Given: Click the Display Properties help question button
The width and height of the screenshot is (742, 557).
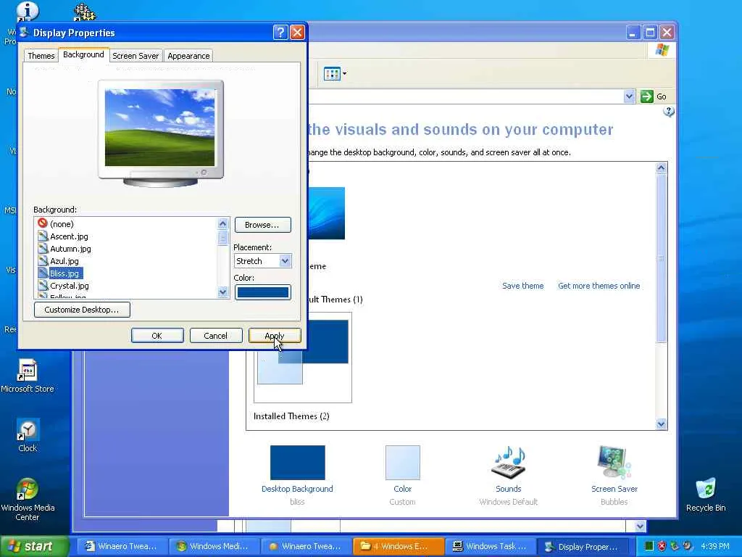Looking at the screenshot, I should pyautogui.click(x=280, y=32).
